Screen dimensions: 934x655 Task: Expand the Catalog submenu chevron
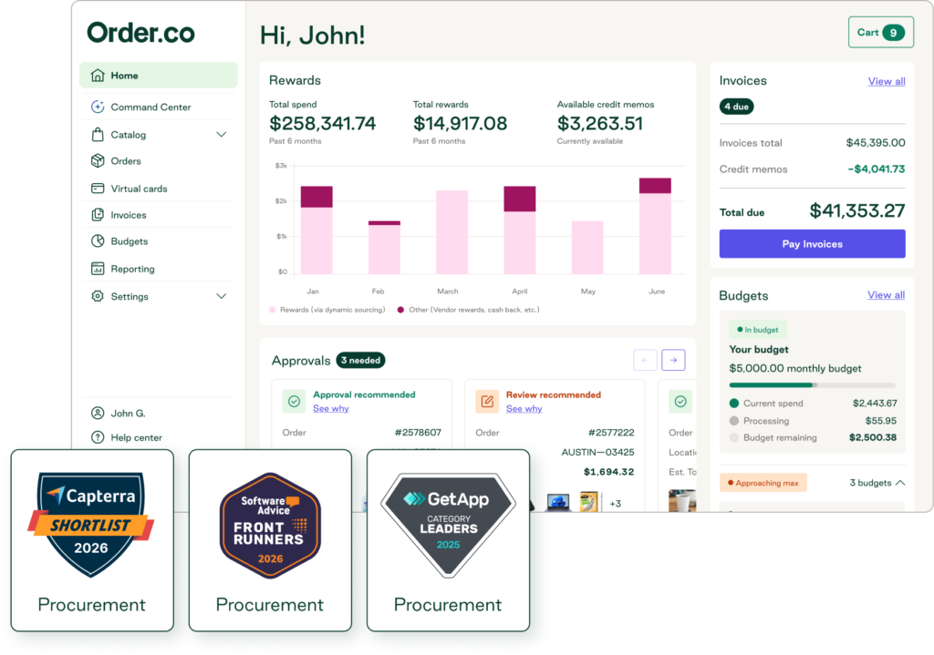(x=221, y=135)
